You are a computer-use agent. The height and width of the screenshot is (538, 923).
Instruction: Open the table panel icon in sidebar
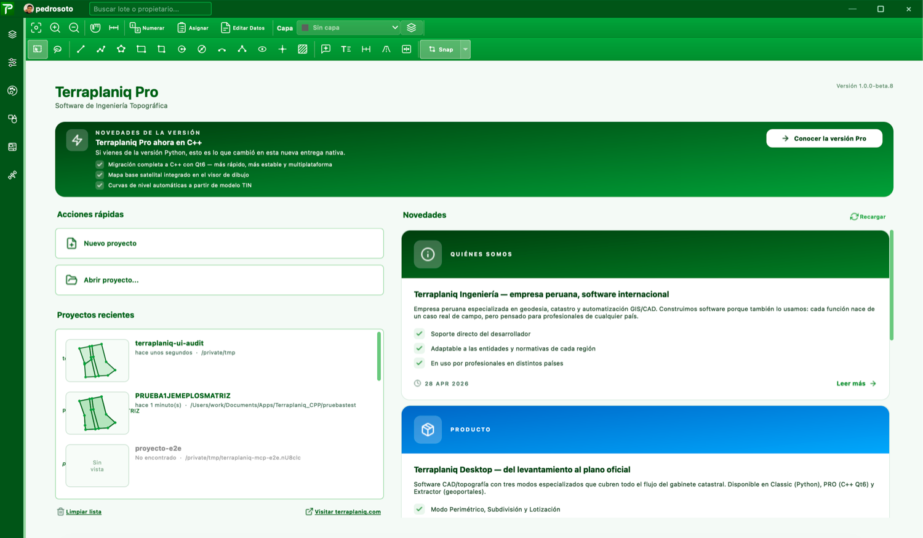pos(12,147)
